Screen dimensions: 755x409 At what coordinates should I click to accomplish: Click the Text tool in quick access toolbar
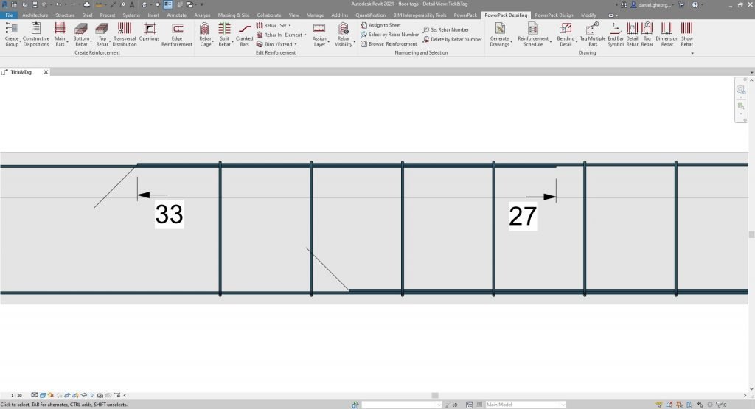pos(132,5)
